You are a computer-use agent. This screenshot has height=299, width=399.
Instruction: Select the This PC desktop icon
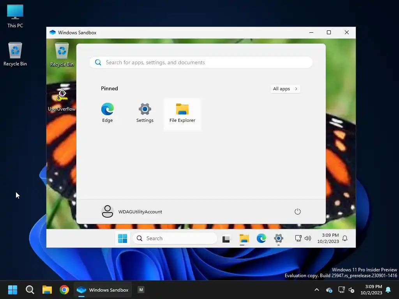(15, 16)
